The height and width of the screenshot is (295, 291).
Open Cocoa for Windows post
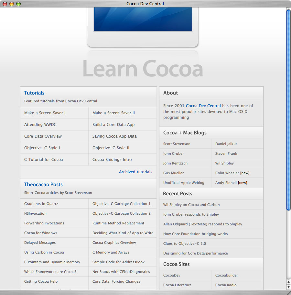pyautogui.click(x=41, y=233)
